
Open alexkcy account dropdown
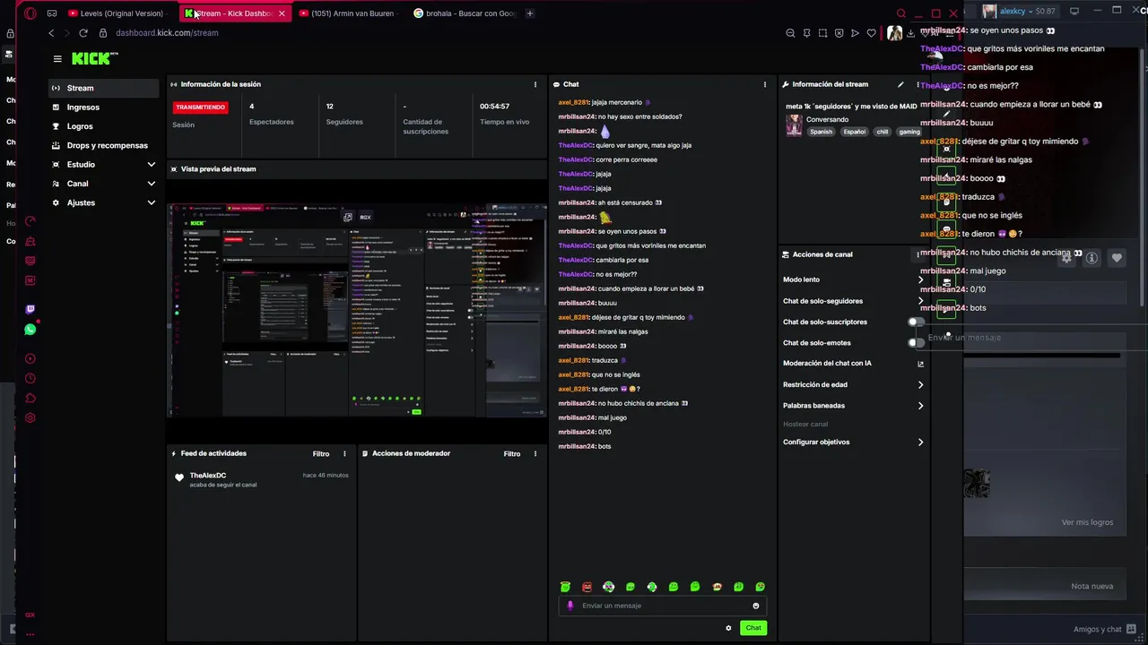(1018, 11)
